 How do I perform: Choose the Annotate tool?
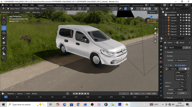(x=4, y=48)
